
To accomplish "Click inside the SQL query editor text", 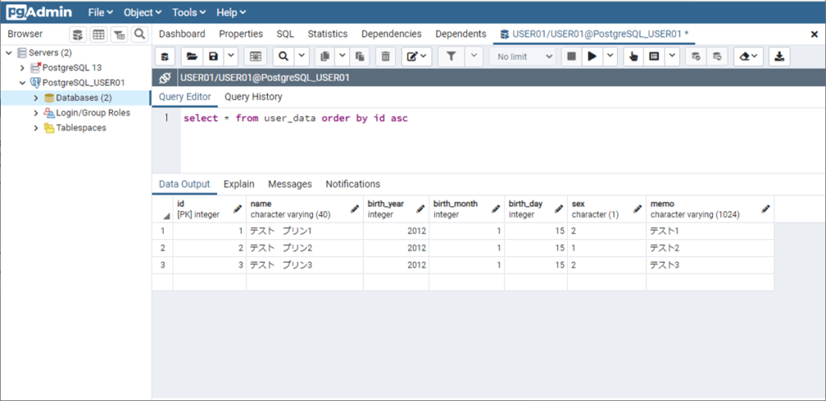I will pos(295,119).
